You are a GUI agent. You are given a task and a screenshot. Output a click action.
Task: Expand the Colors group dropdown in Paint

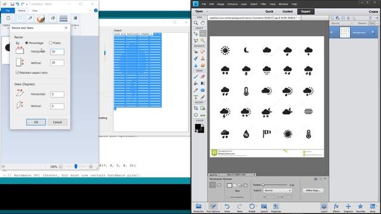click(75, 29)
